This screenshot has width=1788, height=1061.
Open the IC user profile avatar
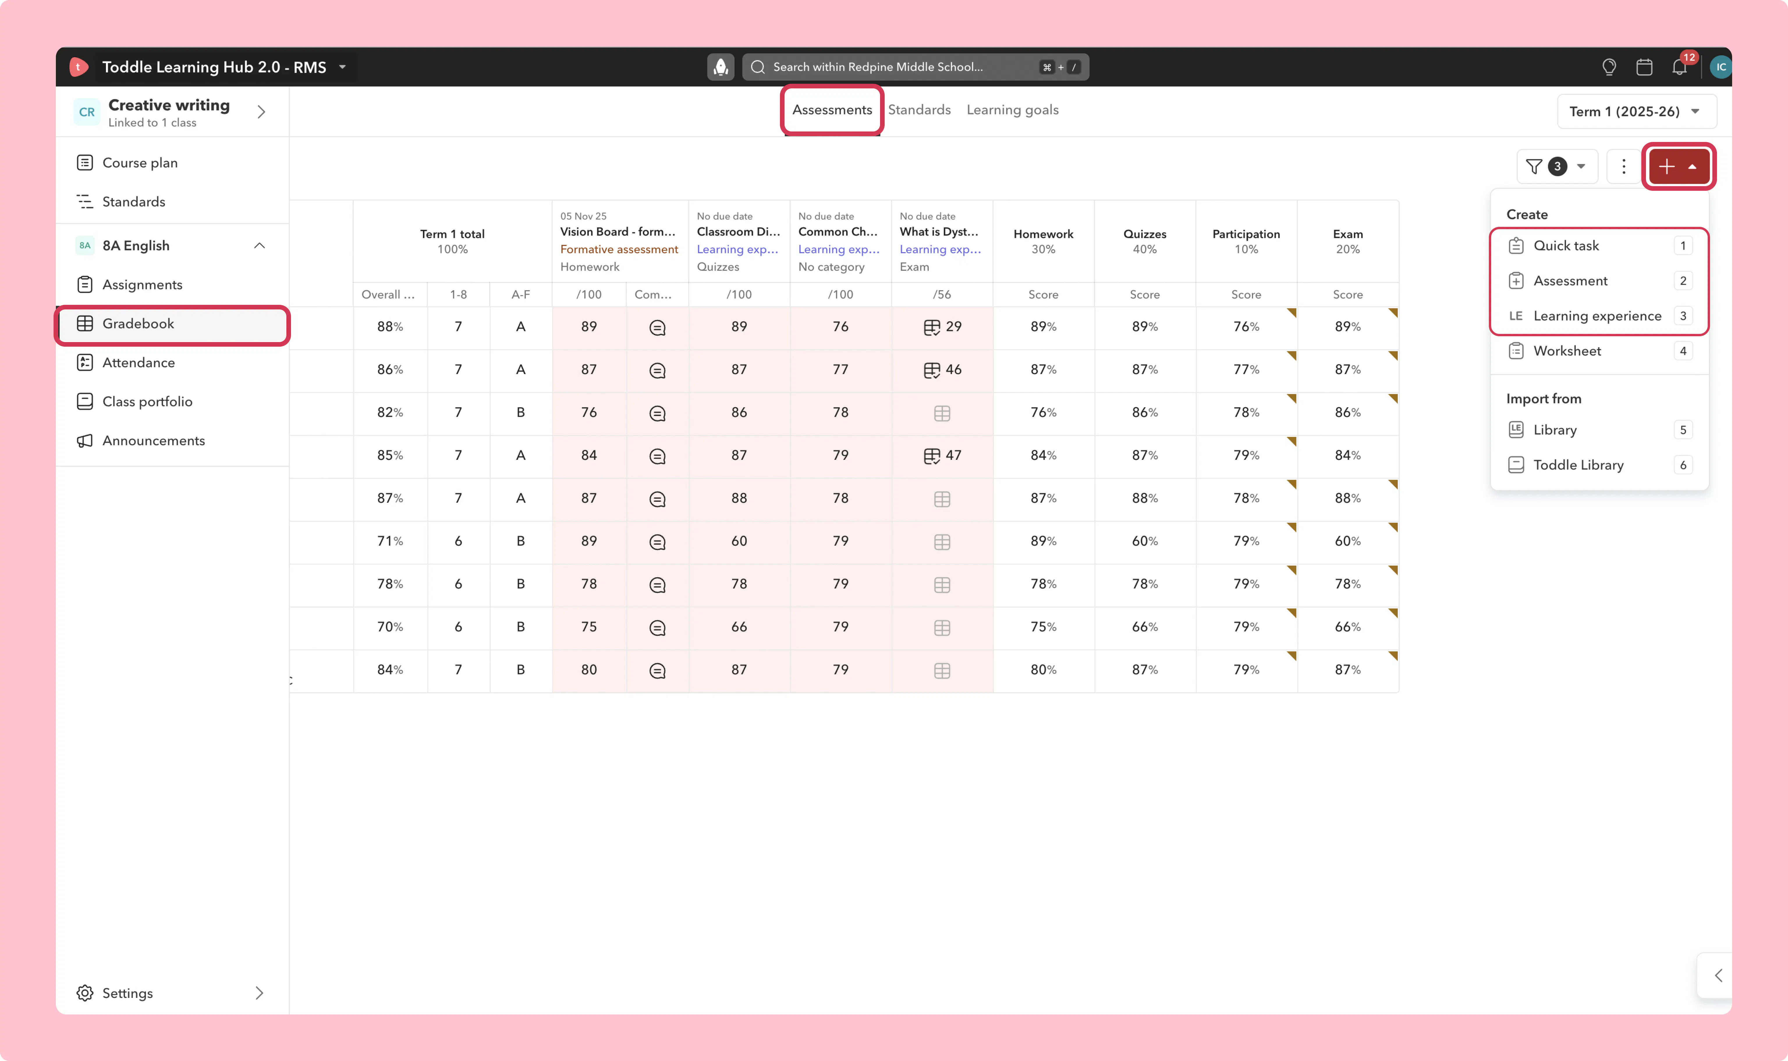pos(1721,67)
